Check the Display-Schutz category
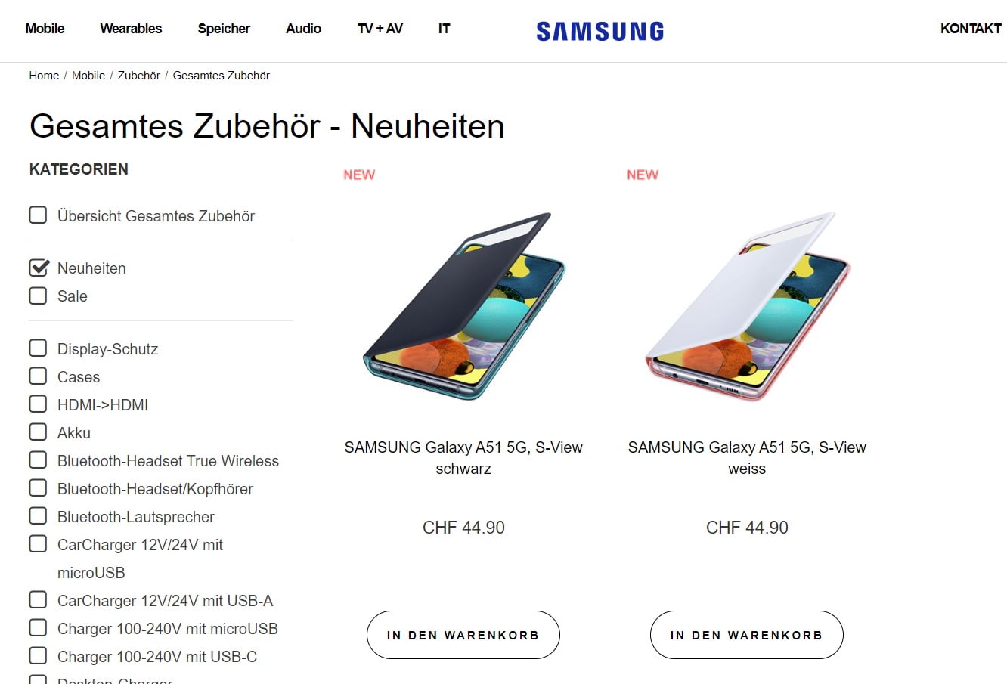The height and width of the screenshot is (684, 1007). coord(38,348)
